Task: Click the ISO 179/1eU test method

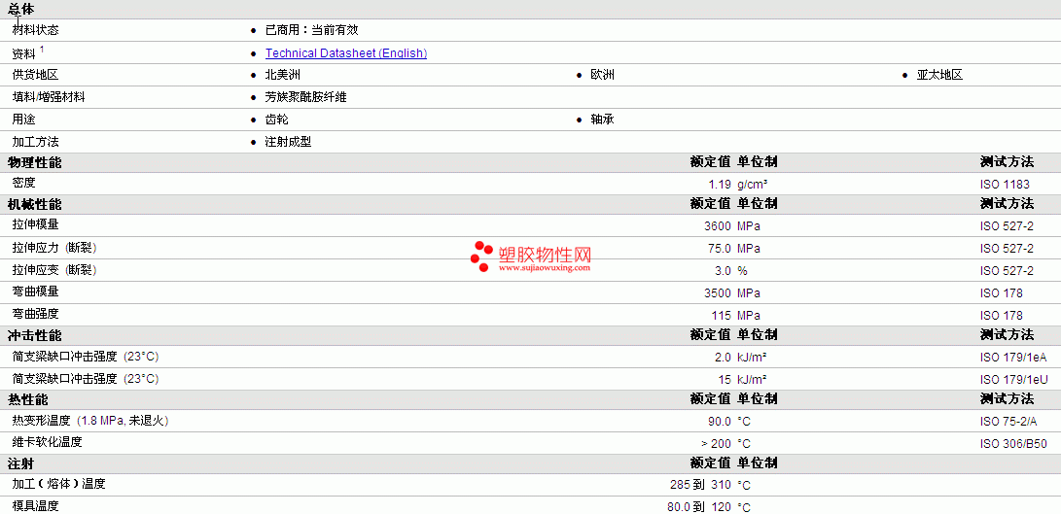Action: point(1013,379)
